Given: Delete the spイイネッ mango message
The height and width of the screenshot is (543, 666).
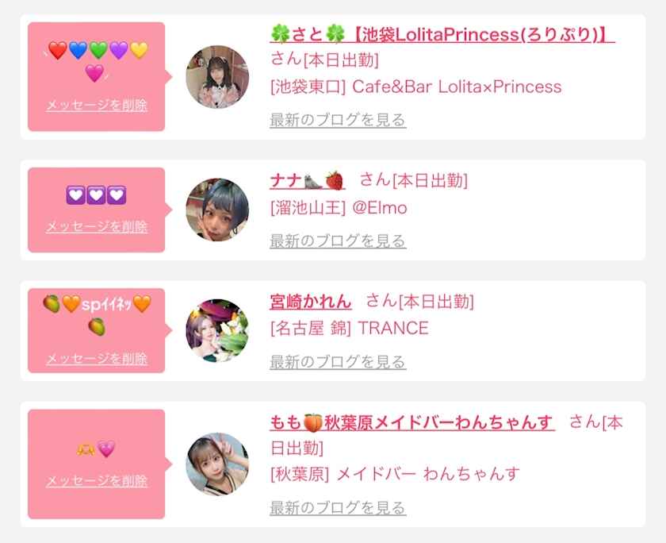Looking at the screenshot, I should (97, 359).
